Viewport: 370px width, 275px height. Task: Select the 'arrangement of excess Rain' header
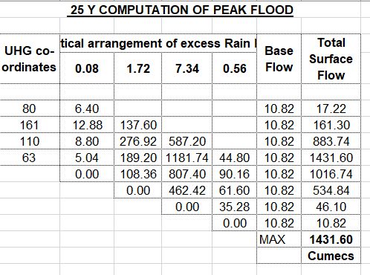(x=158, y=43)
